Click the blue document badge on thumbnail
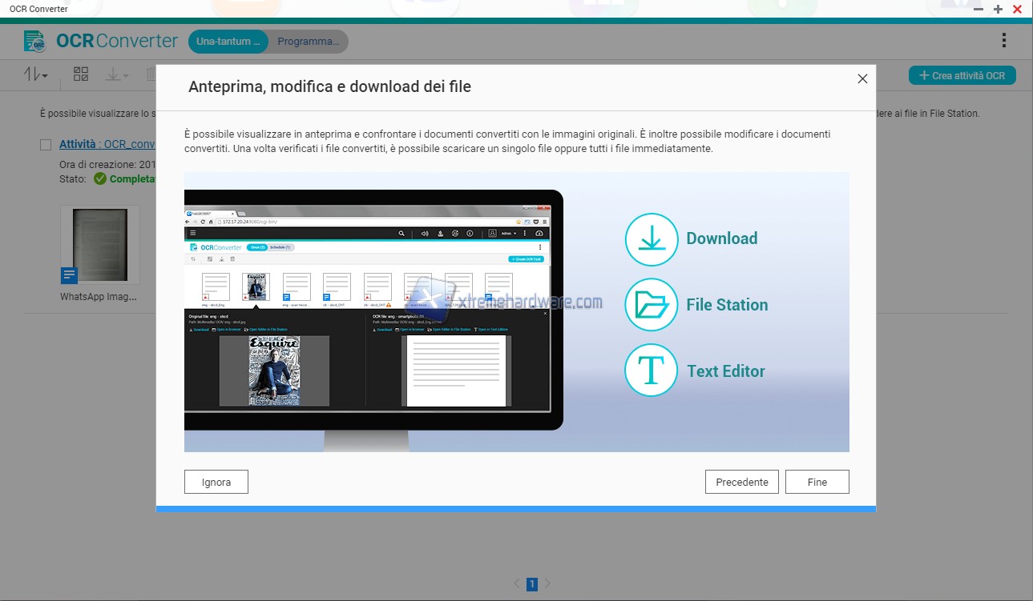1033x601 pixels. [70, 275]
